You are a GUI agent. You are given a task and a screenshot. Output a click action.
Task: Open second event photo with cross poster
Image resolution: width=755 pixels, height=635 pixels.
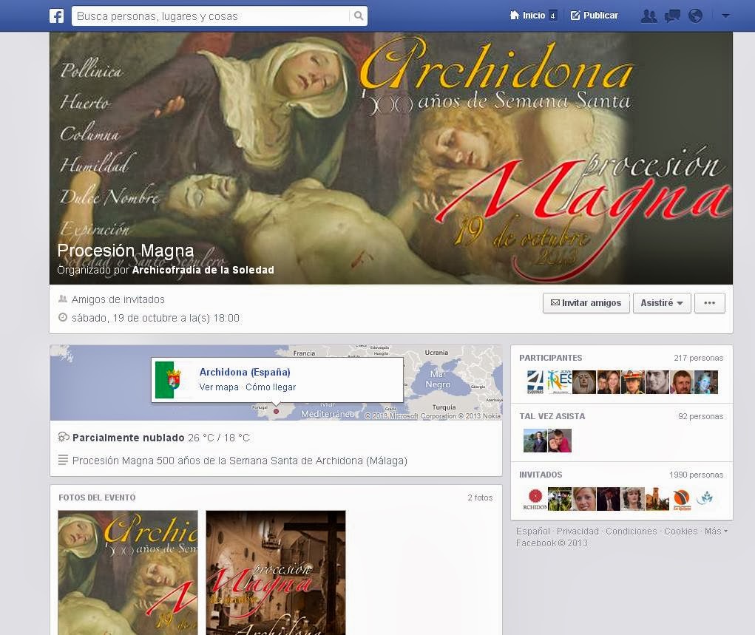point(275,572)
